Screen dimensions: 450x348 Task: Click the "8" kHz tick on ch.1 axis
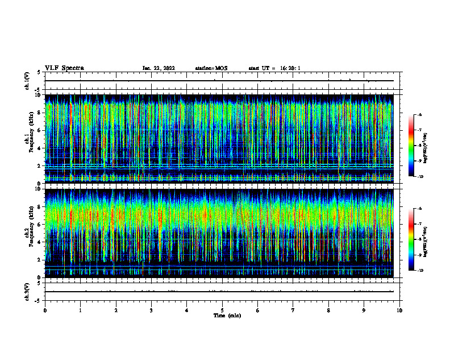click(x=39, y=113)
